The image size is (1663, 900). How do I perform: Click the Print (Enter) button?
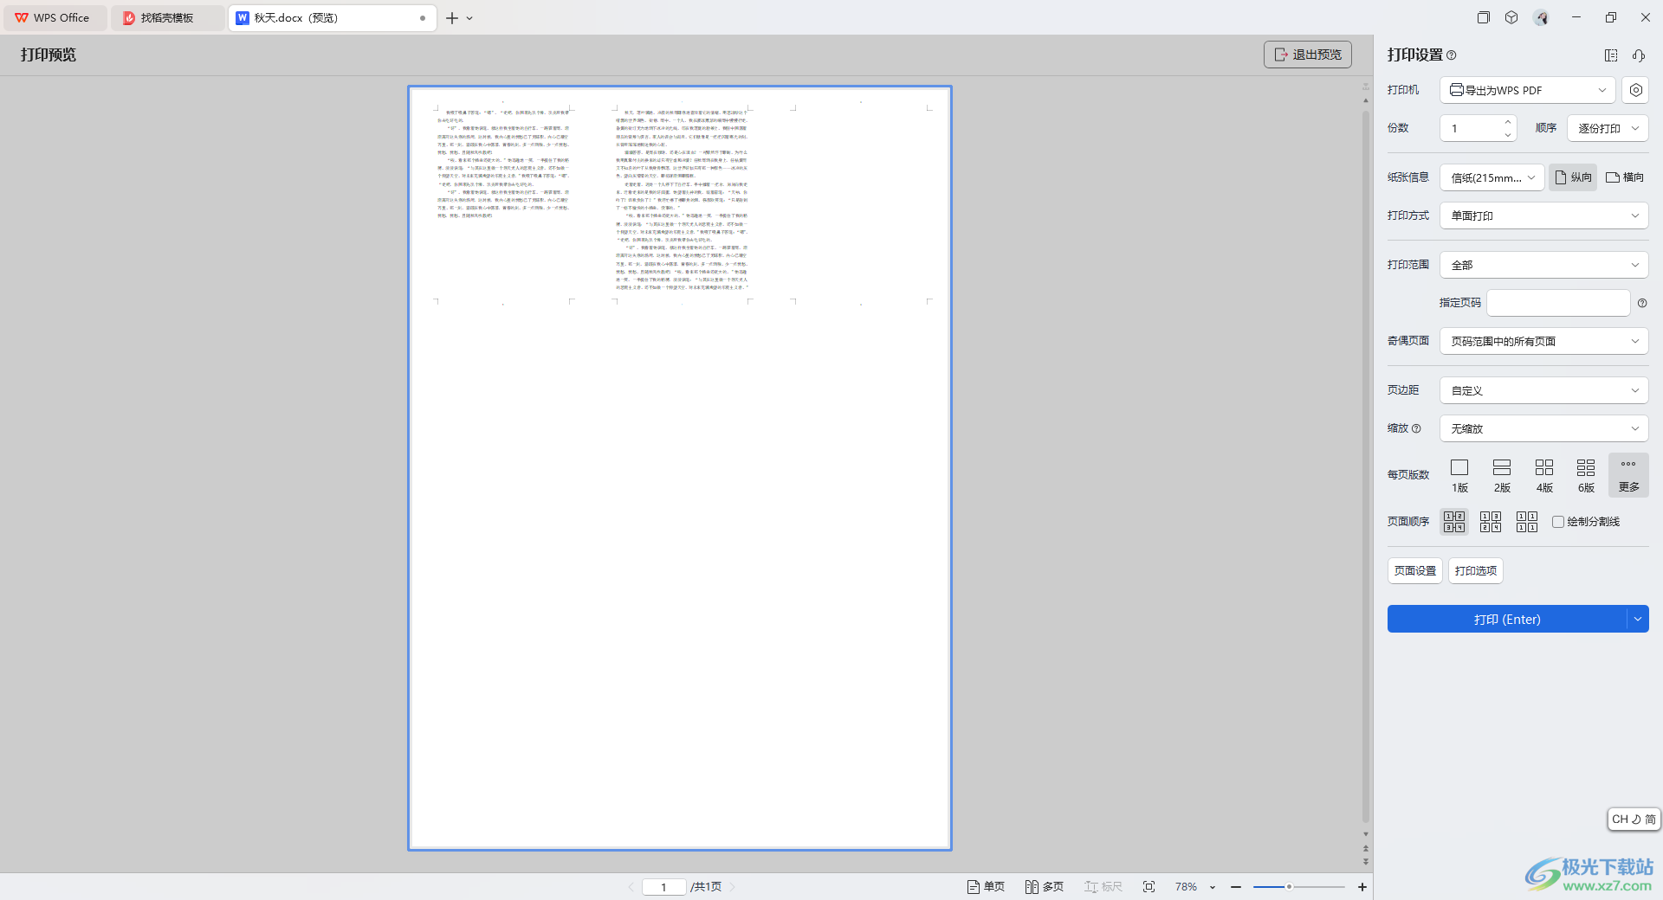pyautogui.click(x=1507, y=619)
